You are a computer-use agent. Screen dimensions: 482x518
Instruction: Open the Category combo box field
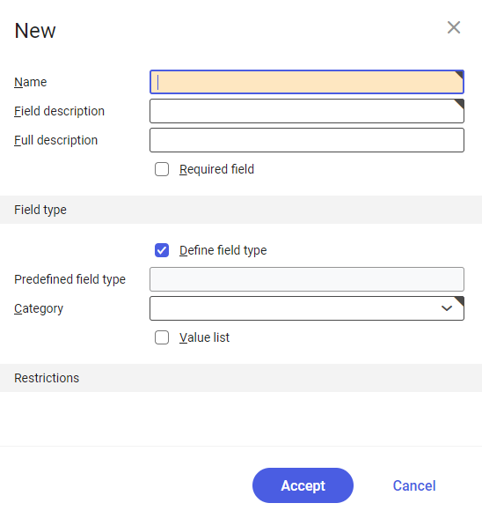click(x=307, y=308)
